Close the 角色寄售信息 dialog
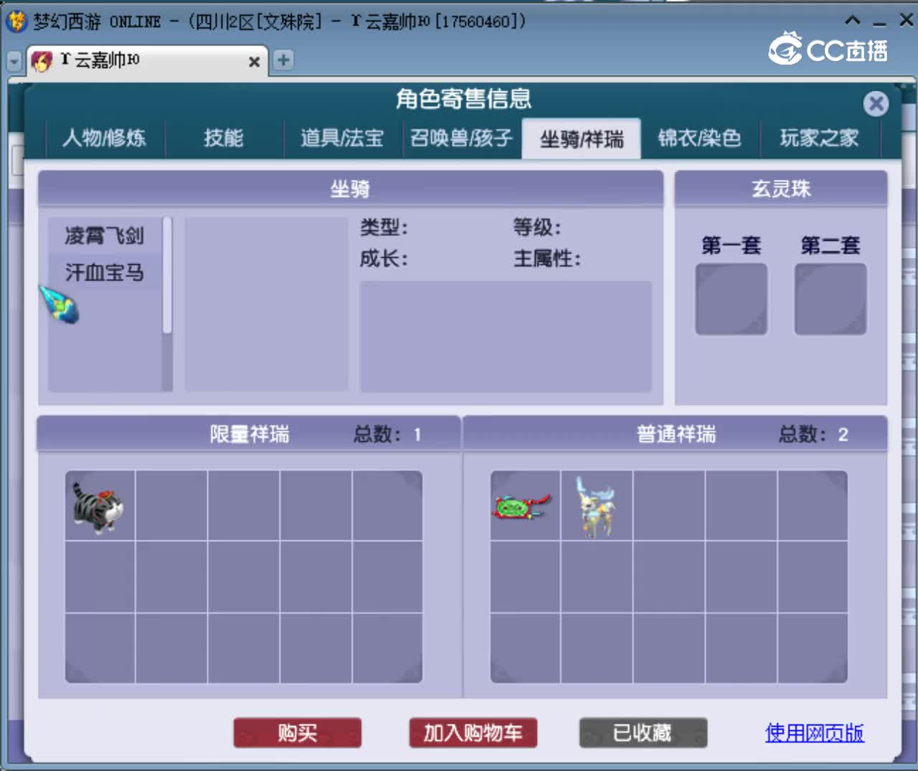Screen dimensions: 918x771 [876, 104]
